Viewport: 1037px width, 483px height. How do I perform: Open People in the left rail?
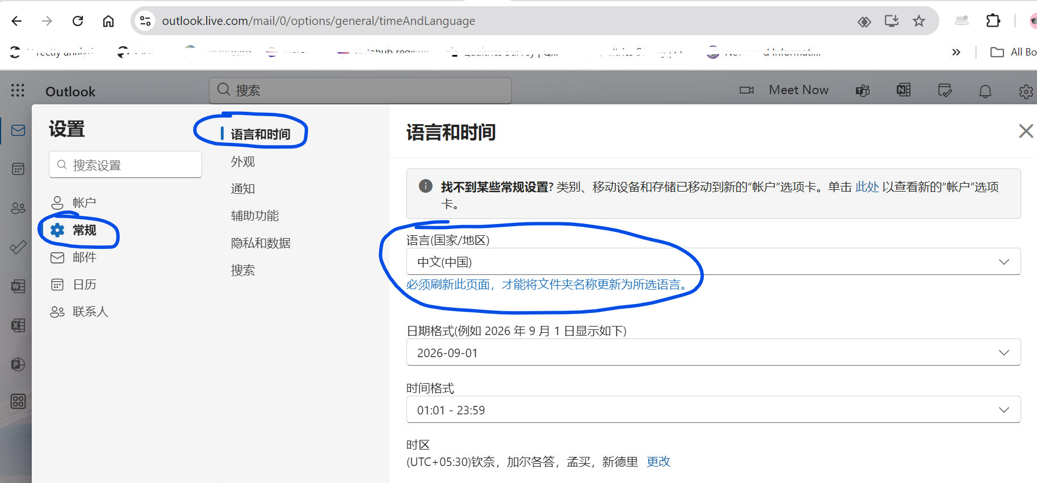(x=18, y=208)
